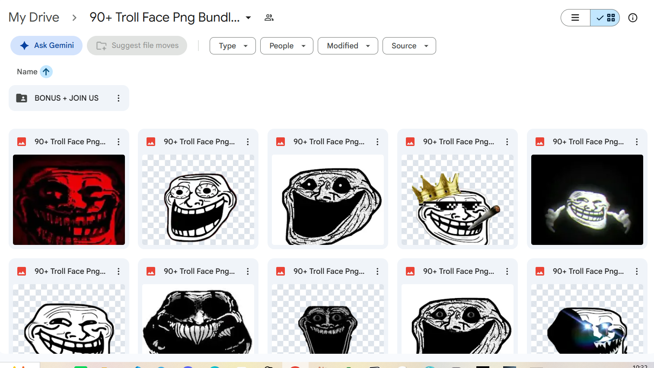Image resolution: width=654 pixels, height=368 pixels.
Task: Open the classic white troll face thumbnail
Action: coord(69,319)
